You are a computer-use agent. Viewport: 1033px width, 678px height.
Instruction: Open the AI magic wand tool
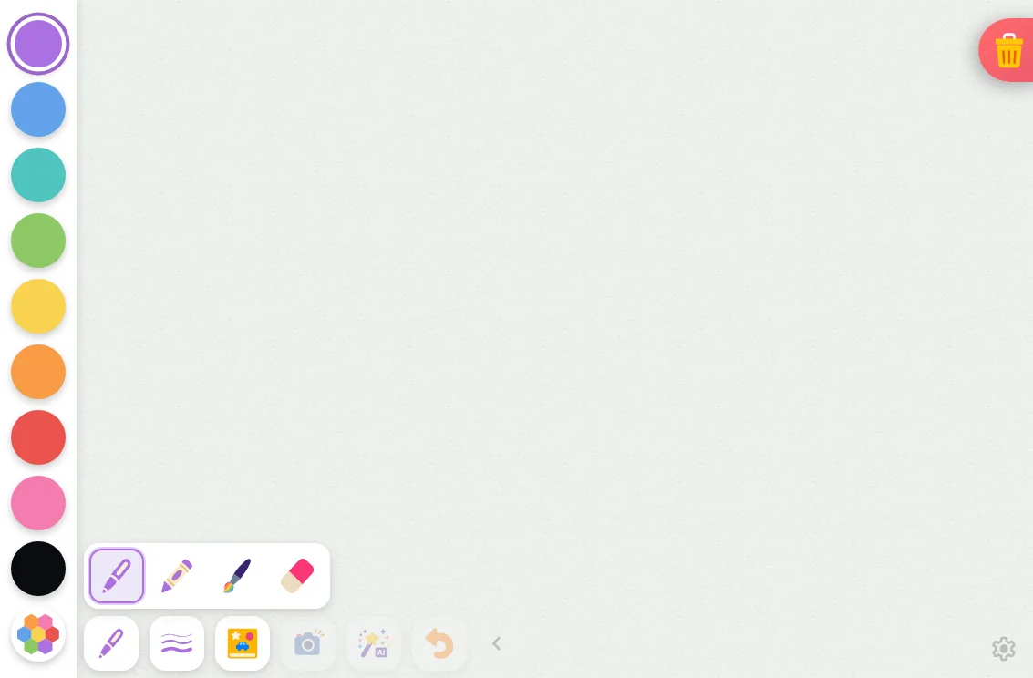point(374,643)
